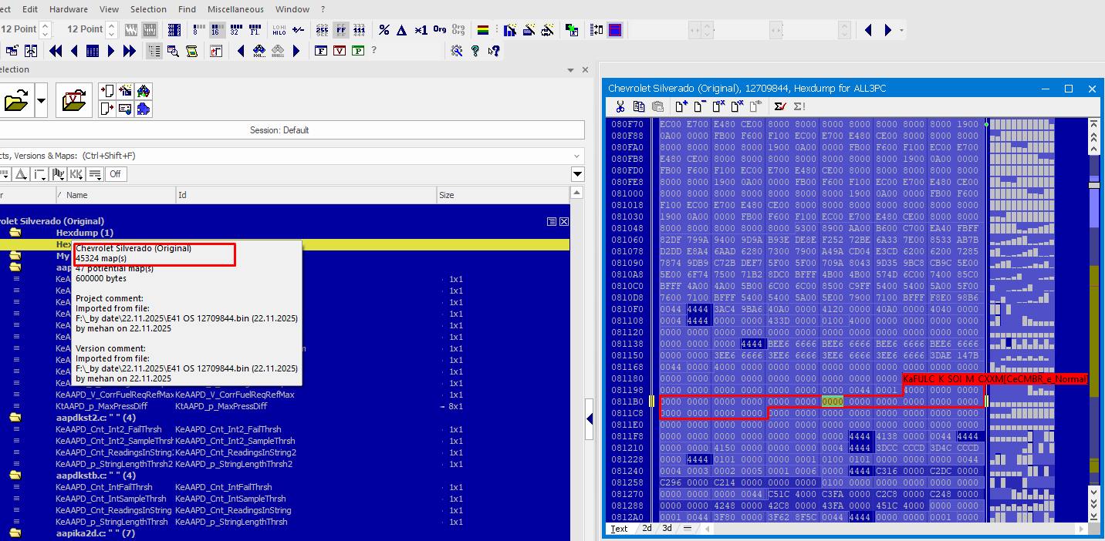This screenshot has width=1105, height=541.
Task: Select the floating point (Fl.) display icon
Action: 255,30
